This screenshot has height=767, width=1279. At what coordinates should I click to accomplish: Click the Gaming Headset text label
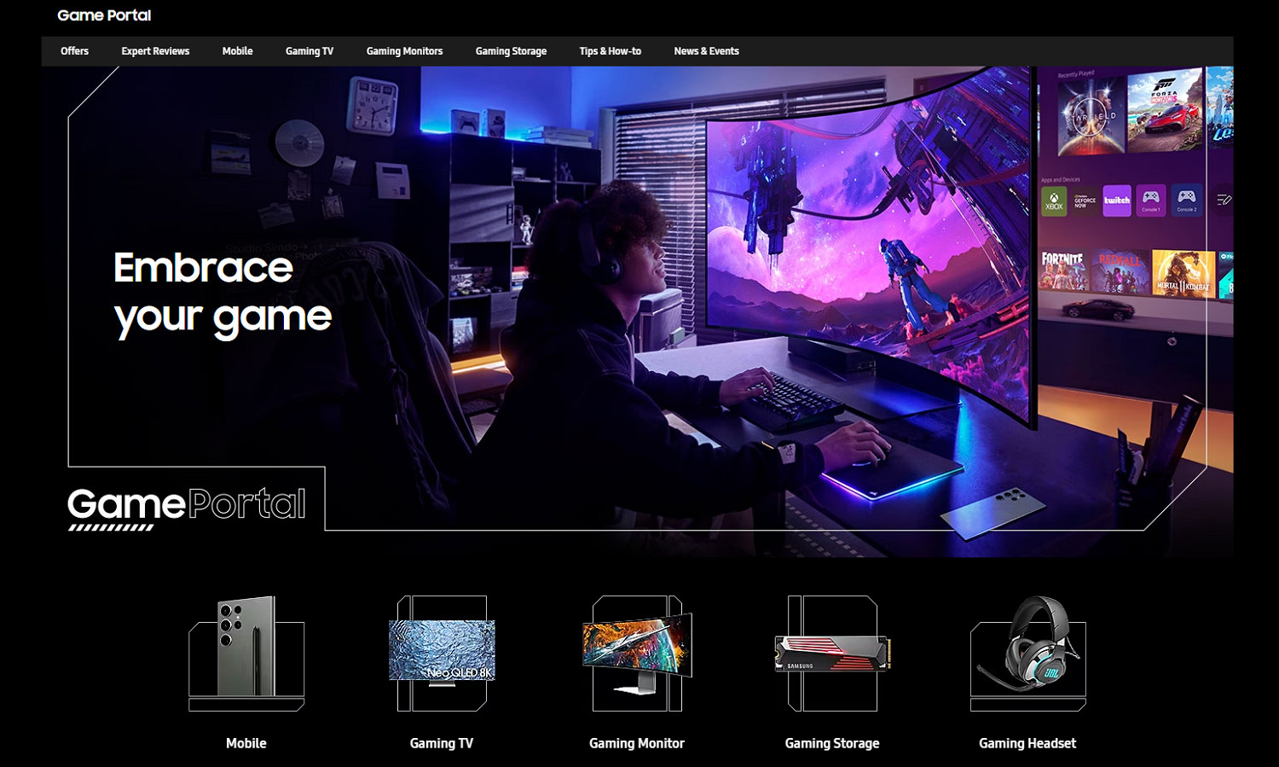point(1027,743)
